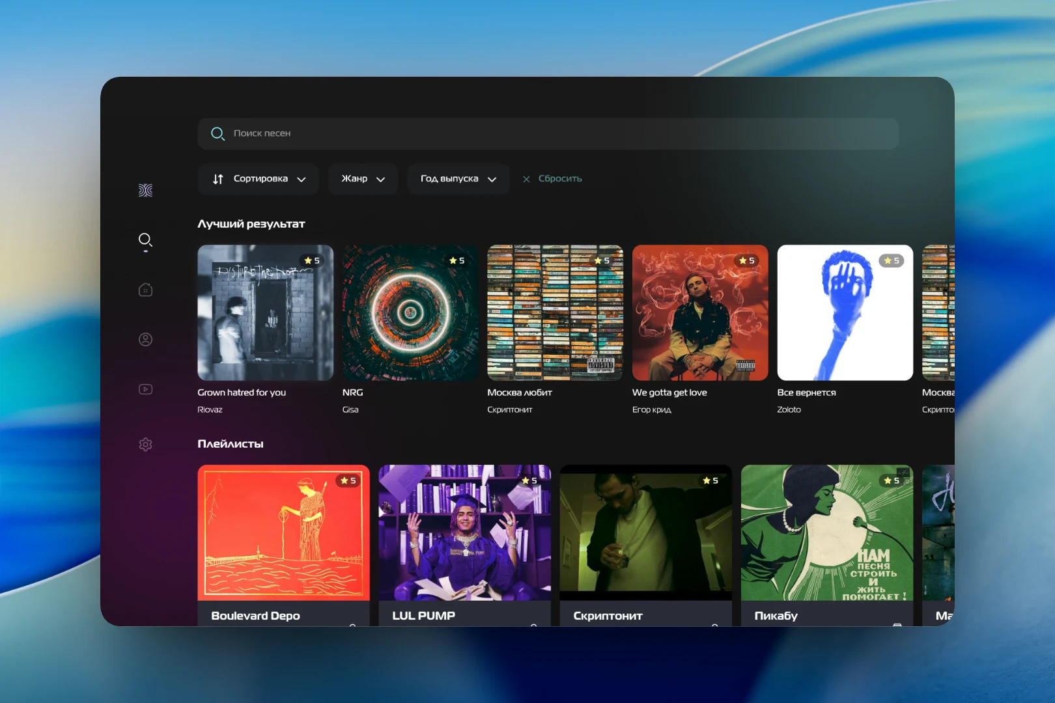Open the Пикабу playlist cover

[x=827, y=532]
